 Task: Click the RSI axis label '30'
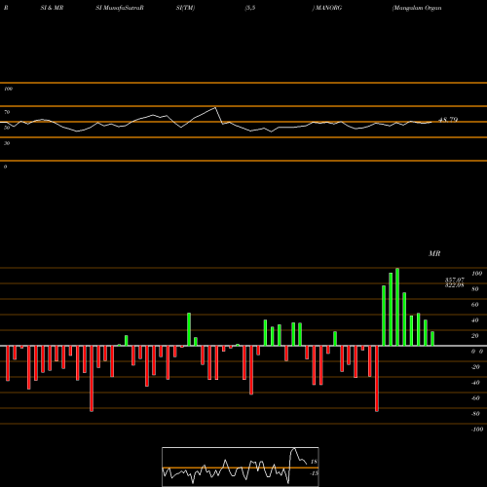point(7,143)
